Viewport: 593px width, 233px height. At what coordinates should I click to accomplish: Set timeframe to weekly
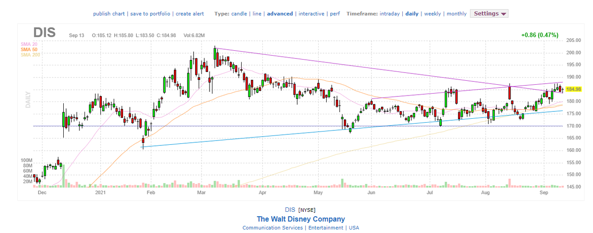coord(432,13)
